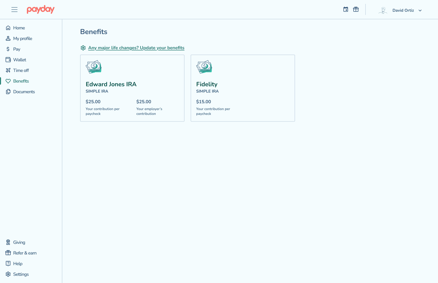
Task: Open Settings from sidebar
Action: pyautogui.click(x=21, y=274)
